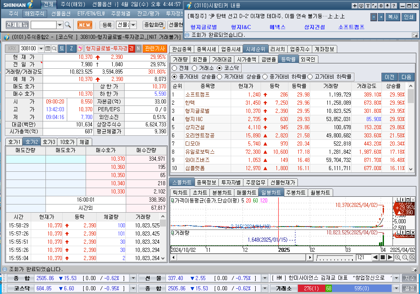The image size is (420, 294).
Task: Open 형지I&C link in ticker
Action: tap(241, 27)
